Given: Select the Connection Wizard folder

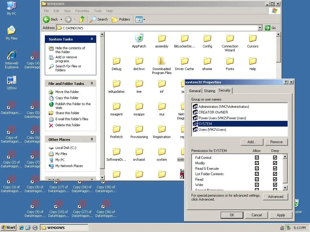Looking at the screenshot, I should click(x=230, y=43).
